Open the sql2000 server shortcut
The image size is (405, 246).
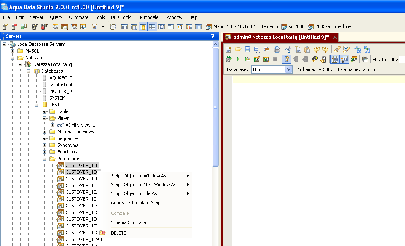click(293, 26)
